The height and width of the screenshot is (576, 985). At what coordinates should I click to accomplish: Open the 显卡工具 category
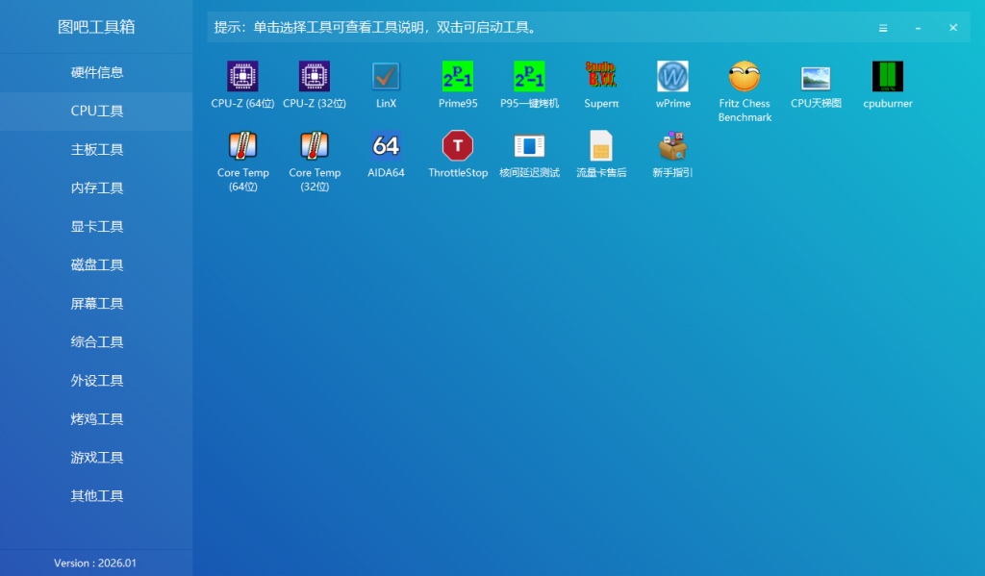click(97, 226)
